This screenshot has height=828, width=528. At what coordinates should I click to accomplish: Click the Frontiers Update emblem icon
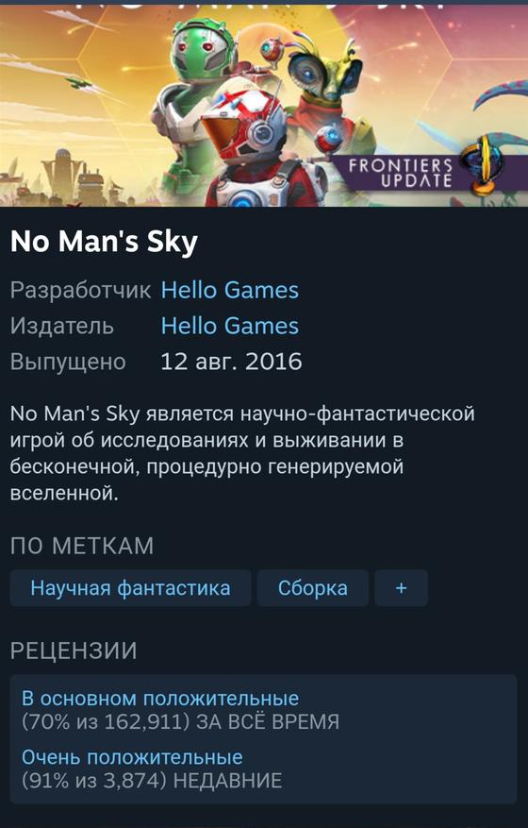click(x=482, y=165)
